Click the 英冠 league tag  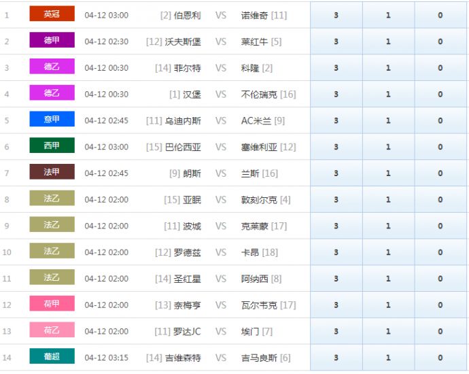[52, 14]
